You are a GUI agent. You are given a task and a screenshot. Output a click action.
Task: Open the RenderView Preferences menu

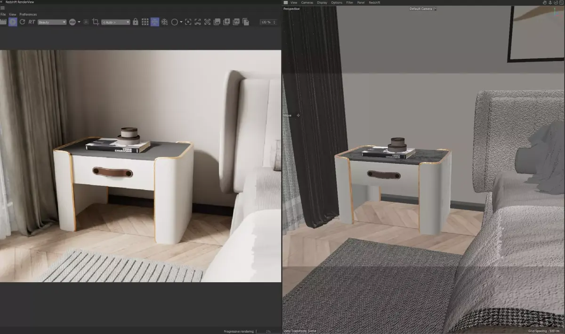[28, 14]
